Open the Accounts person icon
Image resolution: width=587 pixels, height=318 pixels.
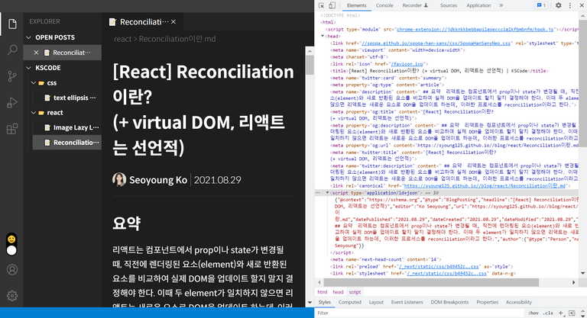pyautogui.click(x=12, y=269)
